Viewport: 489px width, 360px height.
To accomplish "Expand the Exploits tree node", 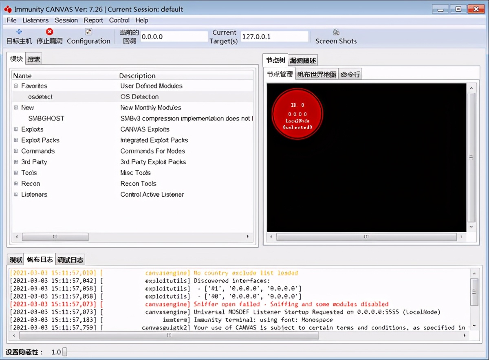I will (x=16, y=130).
